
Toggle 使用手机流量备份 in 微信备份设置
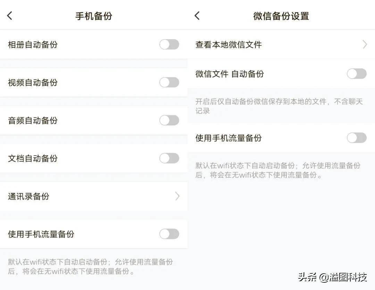[x=357, y=138]
